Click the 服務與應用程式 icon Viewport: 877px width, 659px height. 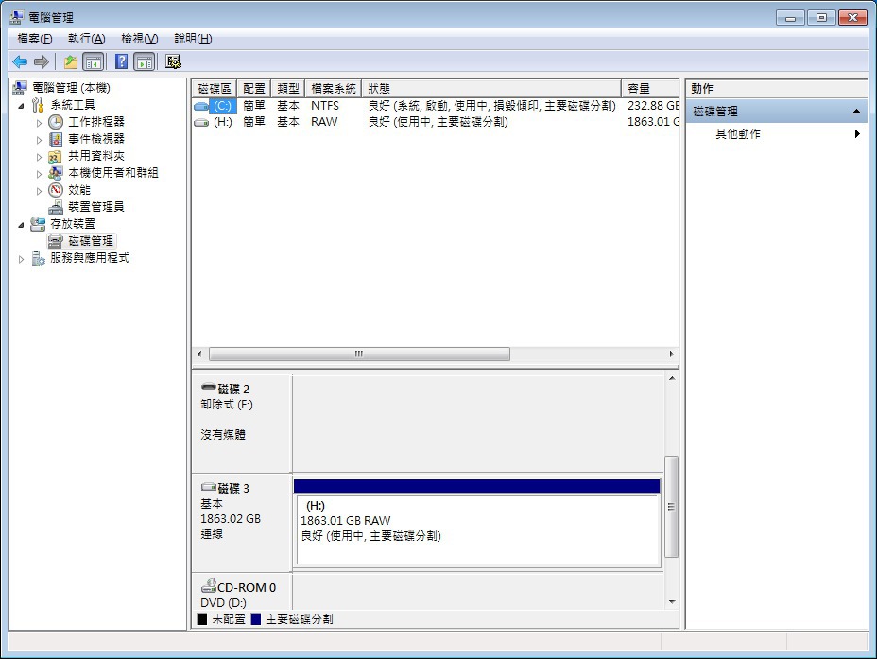[x=38, y=258]
